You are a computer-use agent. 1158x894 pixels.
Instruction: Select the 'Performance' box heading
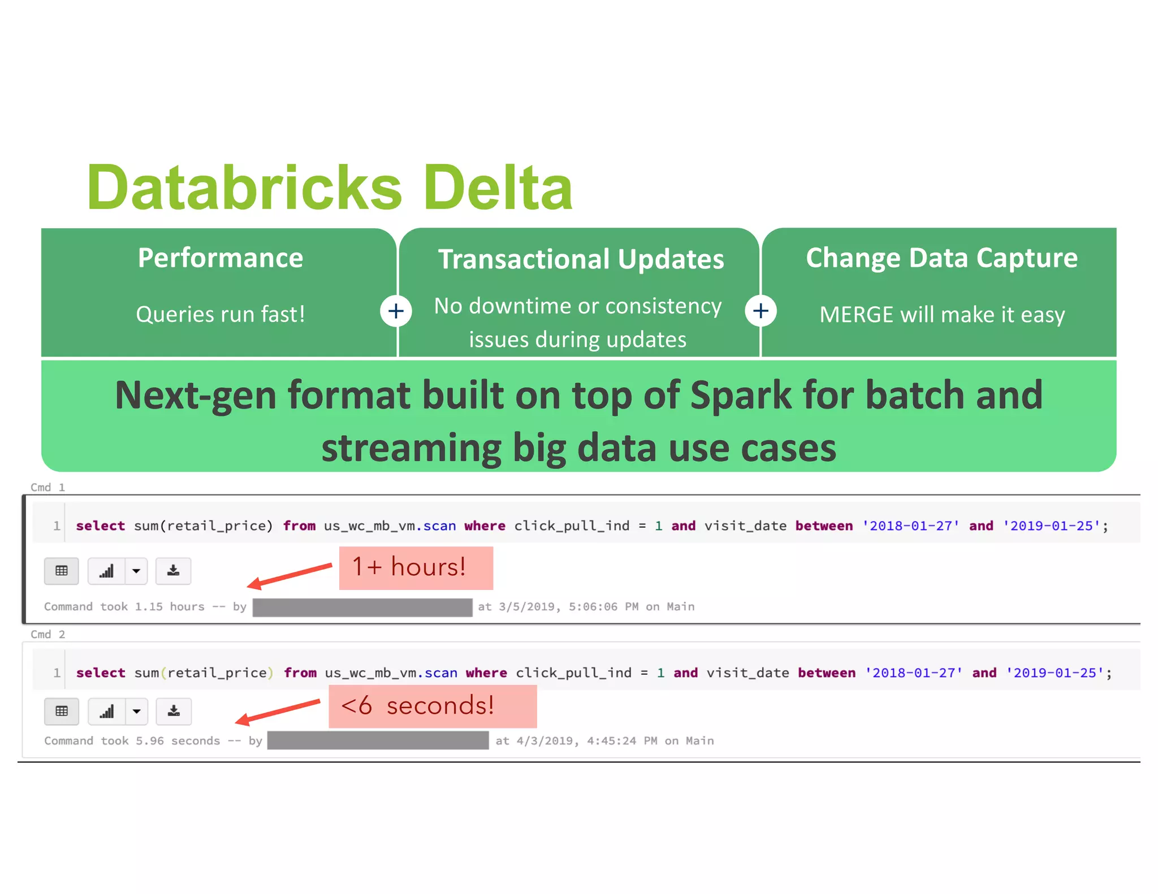[221, 258]
